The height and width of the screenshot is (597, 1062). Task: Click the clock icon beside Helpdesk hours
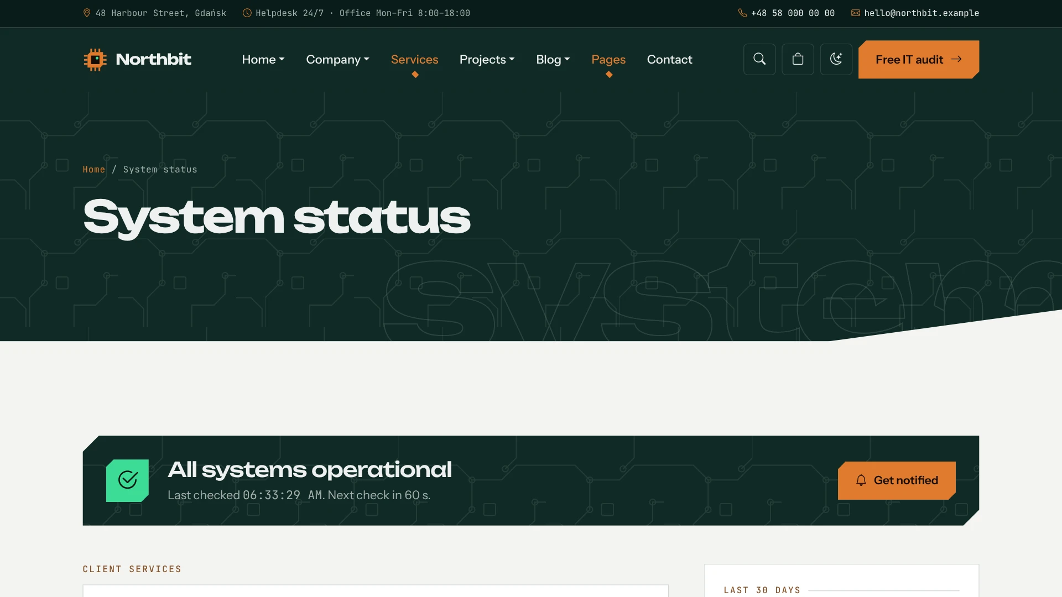pos(247,13)
